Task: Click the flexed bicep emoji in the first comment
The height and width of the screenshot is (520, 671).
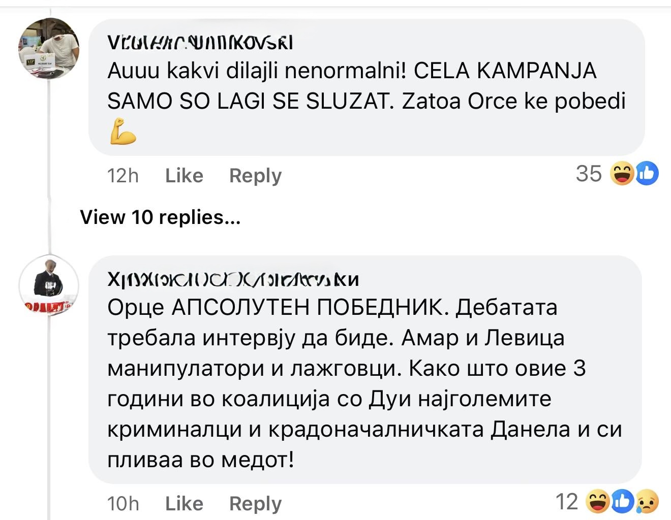Action: pos(123,132)
